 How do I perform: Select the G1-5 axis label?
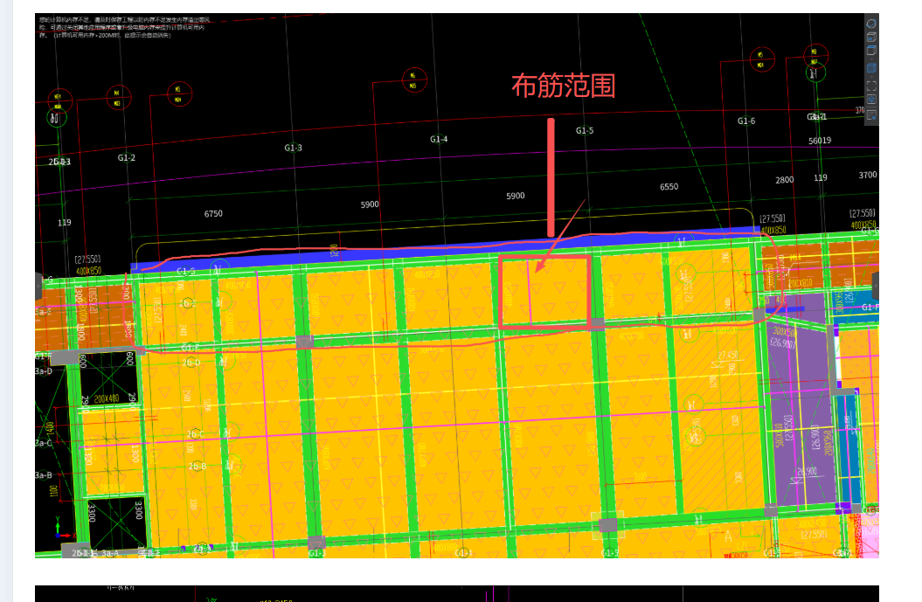[x=585, y=130]
